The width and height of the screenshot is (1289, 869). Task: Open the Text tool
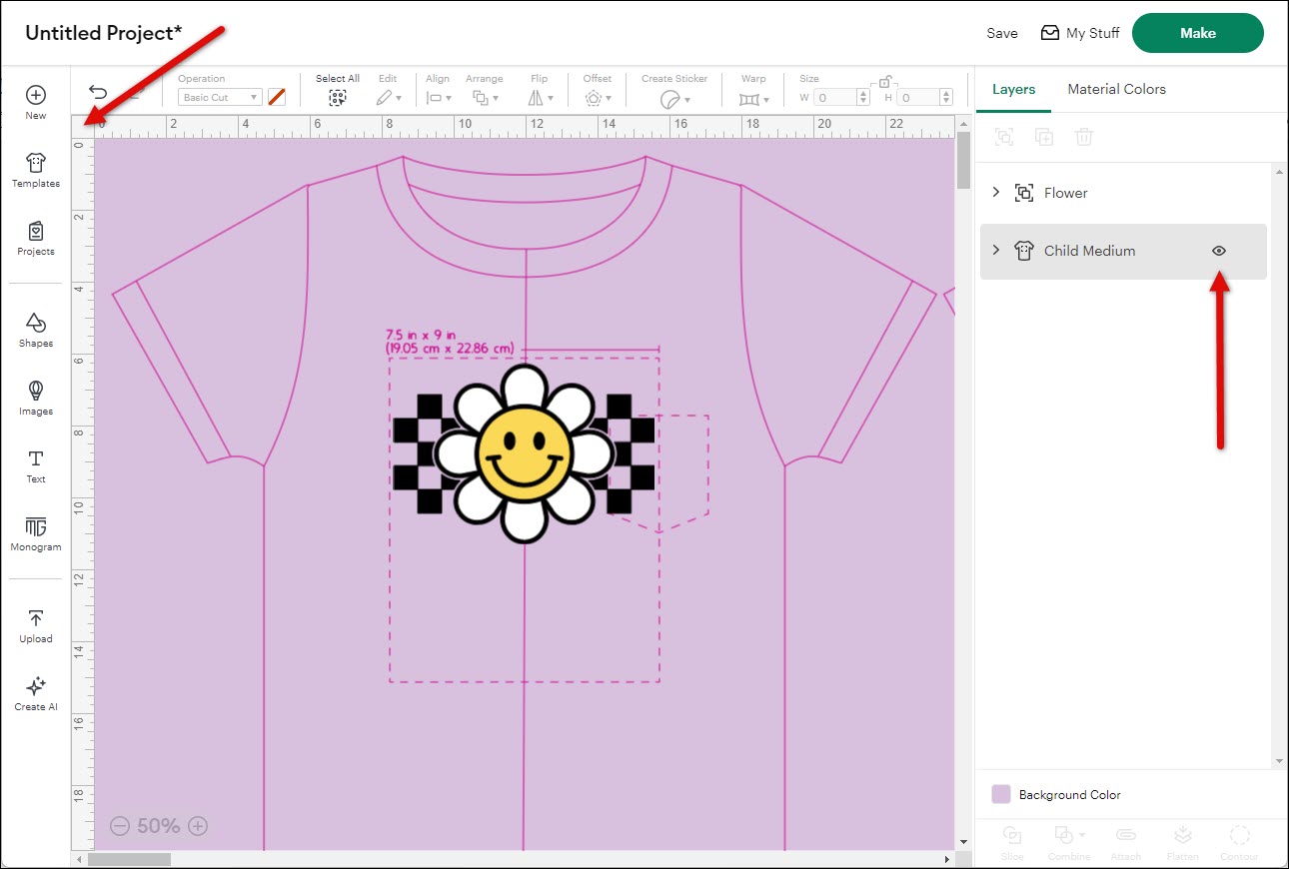tap(35, 465)
